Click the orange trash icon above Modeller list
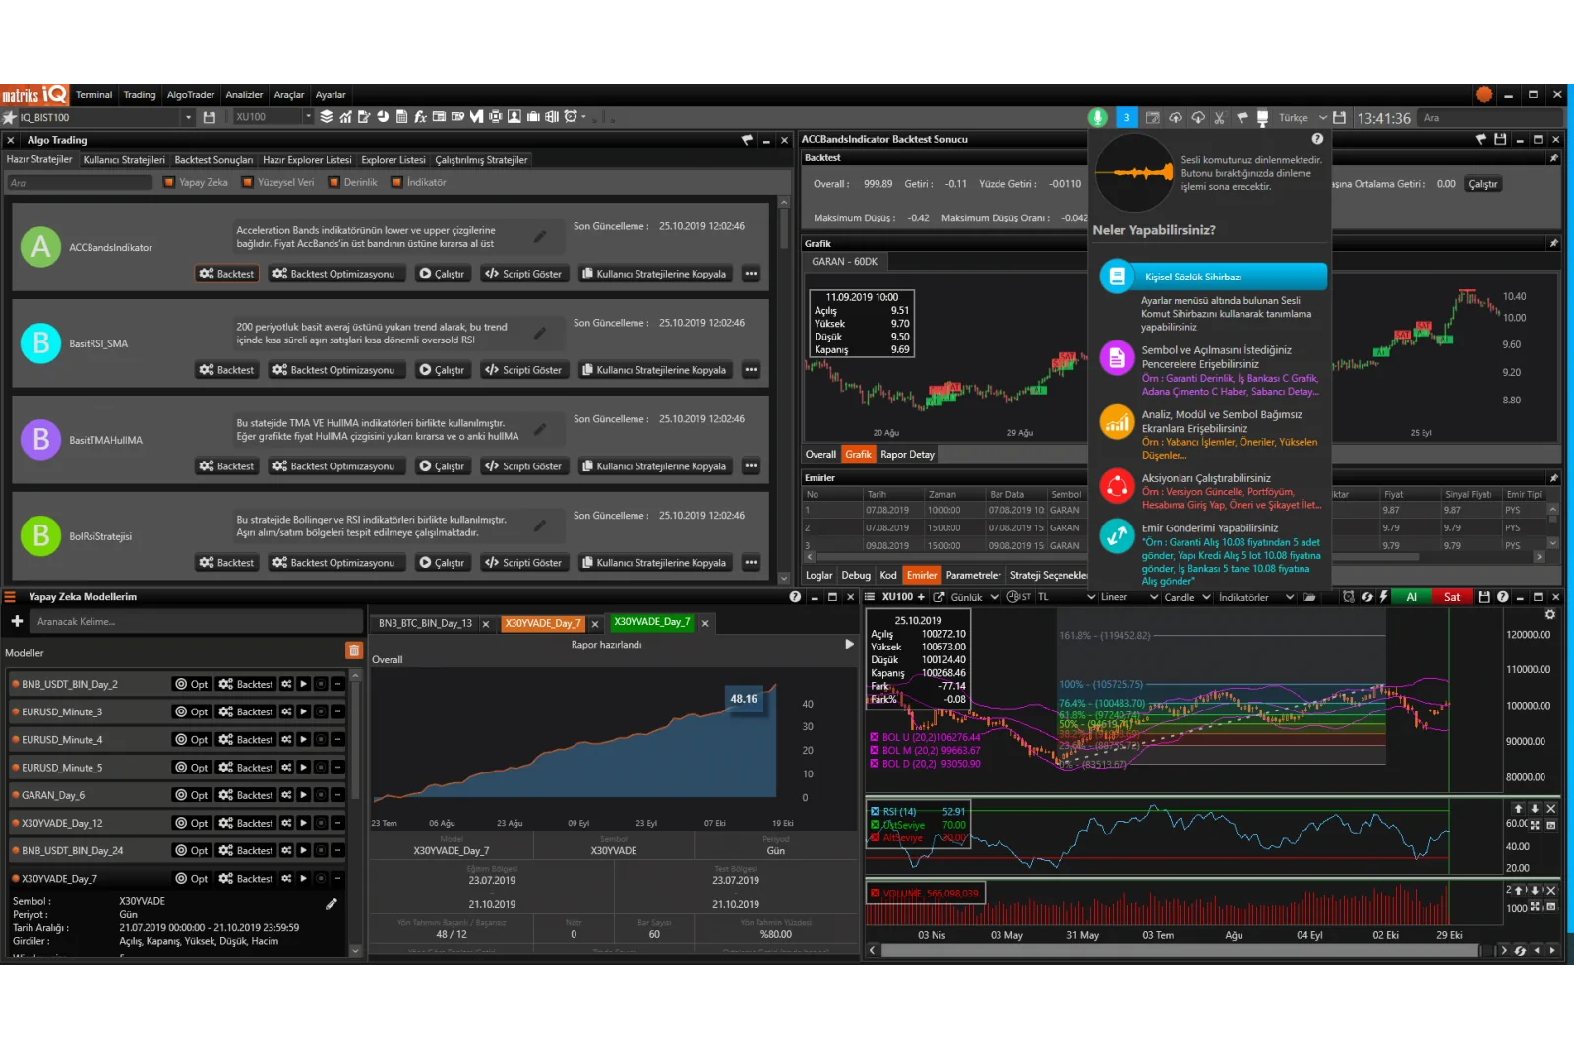 pyautogui.click(x=354, y=650)
